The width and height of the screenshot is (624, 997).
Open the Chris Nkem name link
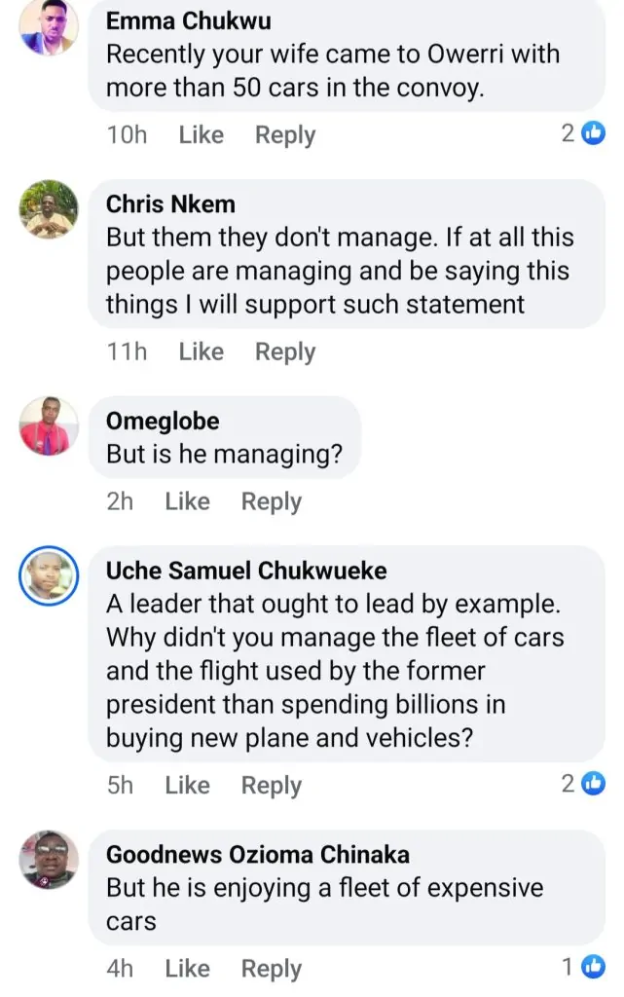(x=170, y=204)
